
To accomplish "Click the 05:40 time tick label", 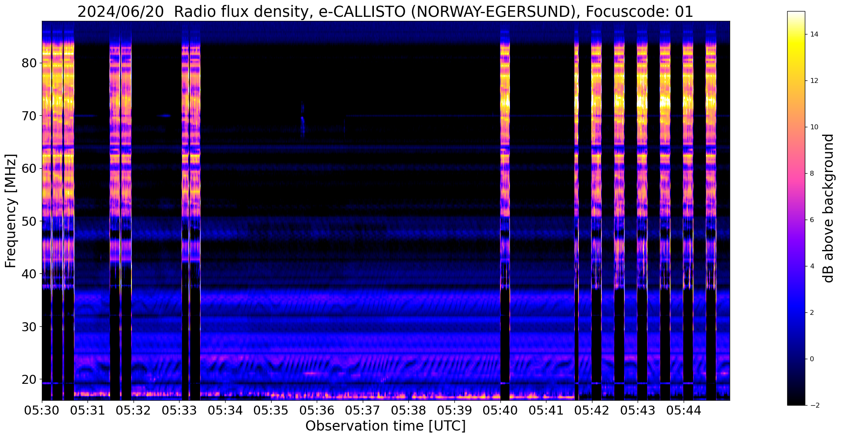I will tap(500, 410).
